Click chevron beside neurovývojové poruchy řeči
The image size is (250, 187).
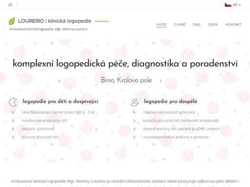(x=13, y=121)
